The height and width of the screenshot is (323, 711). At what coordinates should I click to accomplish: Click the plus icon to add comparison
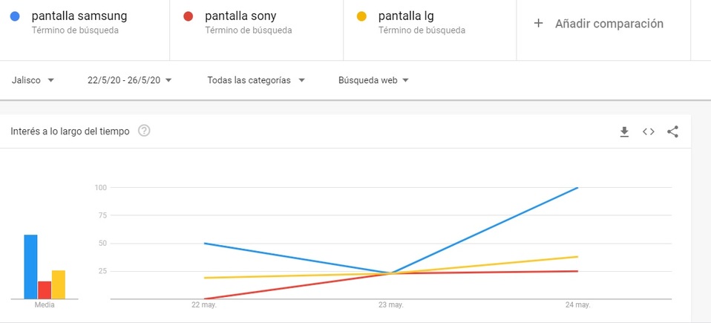point(539,23)
